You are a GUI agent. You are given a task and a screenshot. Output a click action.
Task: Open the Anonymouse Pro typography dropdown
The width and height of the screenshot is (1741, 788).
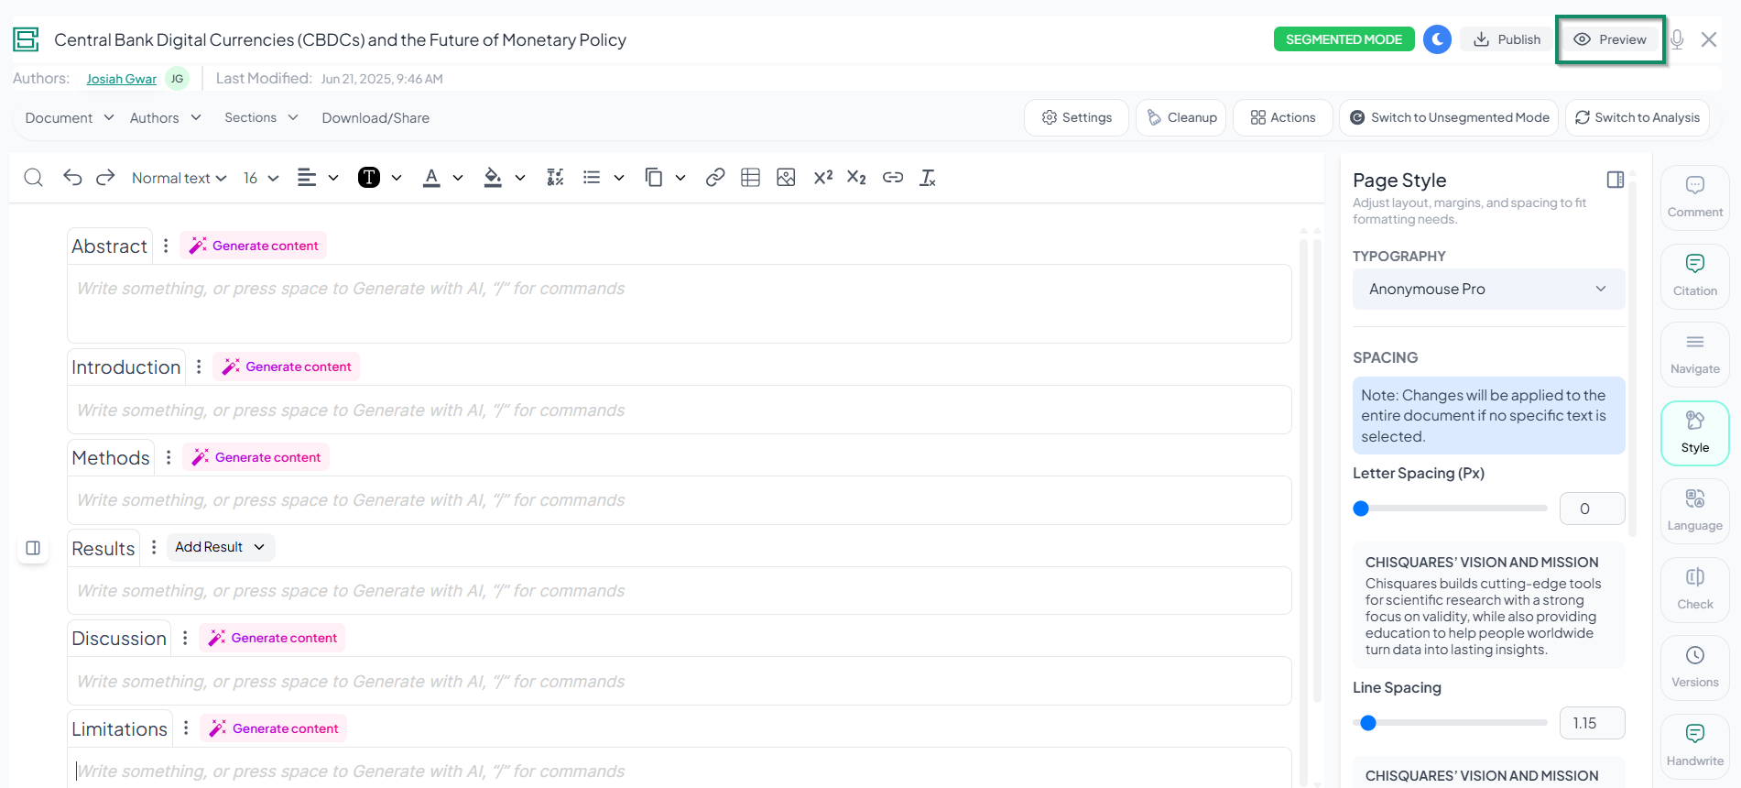click(1488, 290)
